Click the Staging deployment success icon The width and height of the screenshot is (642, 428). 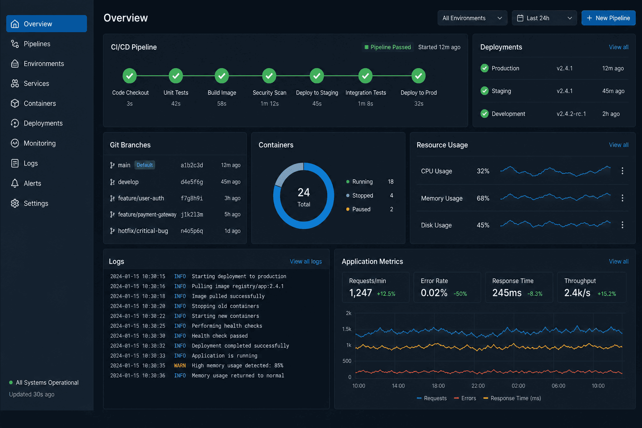pyautogui.click(x=484, y=91)
